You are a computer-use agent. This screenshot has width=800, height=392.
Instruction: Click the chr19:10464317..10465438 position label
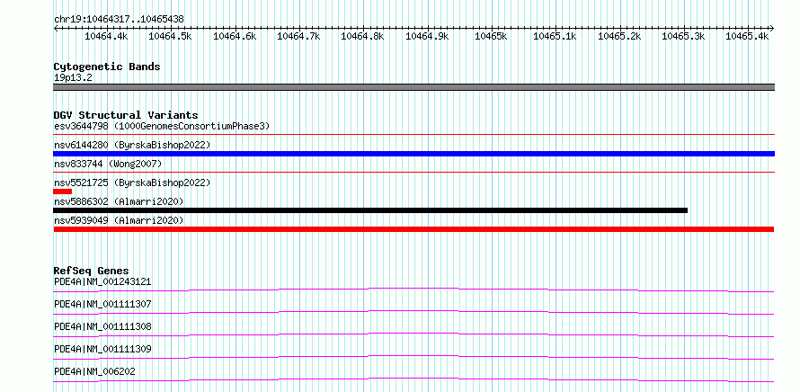tap(119, 19)
